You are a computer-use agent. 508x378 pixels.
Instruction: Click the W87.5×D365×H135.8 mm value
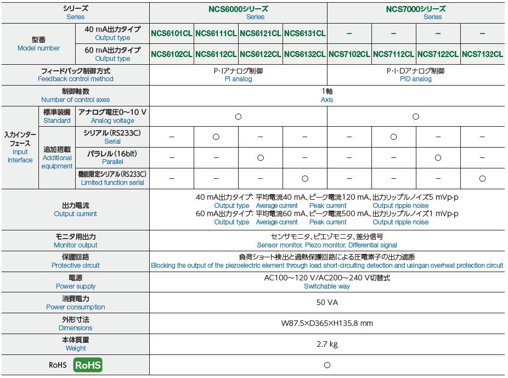tap(327, 323)
